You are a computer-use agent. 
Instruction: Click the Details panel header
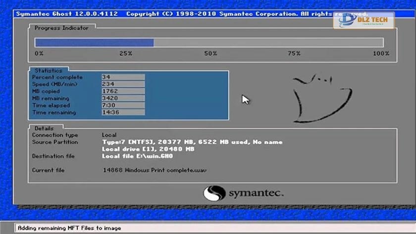(44, 128)
